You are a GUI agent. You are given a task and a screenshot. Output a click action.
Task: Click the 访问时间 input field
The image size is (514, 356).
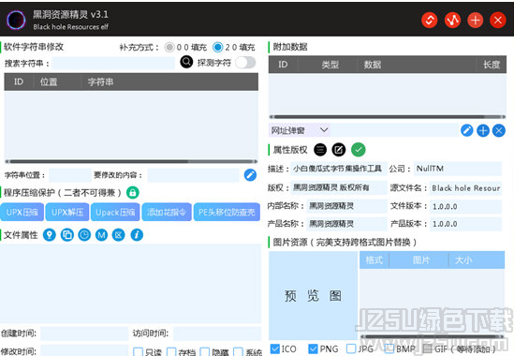(x=217, y=334)
